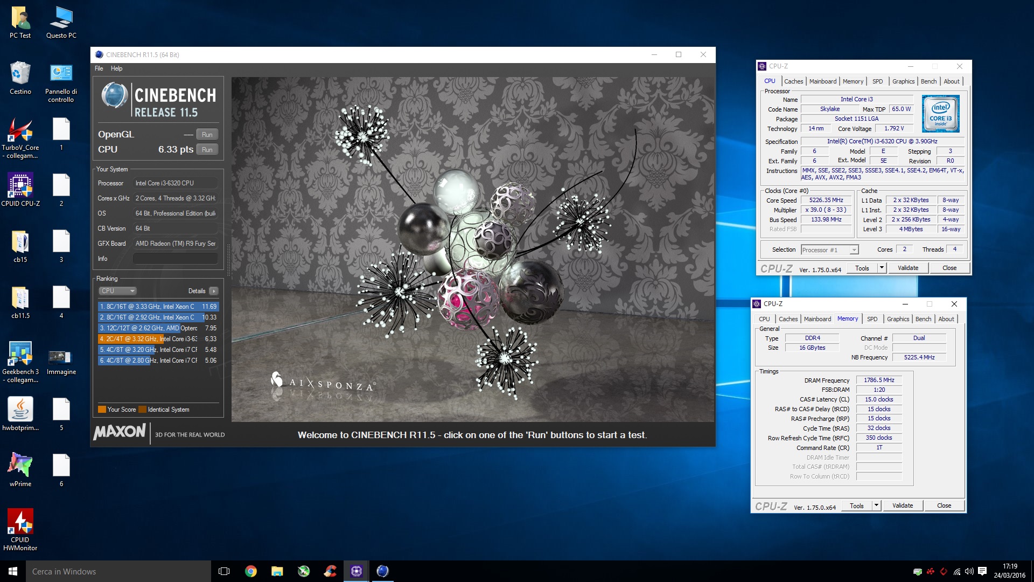Switch to Mainboard tab in top CPU-Z
This screenshot has height=582, width=1034.
tap(823, 81)
